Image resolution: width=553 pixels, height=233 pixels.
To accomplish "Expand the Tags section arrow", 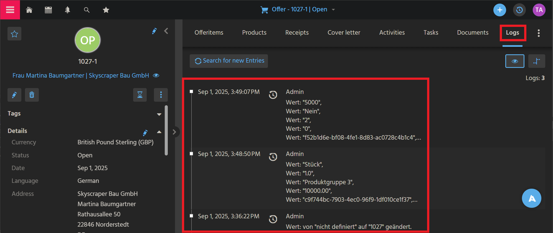I will point(159,114).
